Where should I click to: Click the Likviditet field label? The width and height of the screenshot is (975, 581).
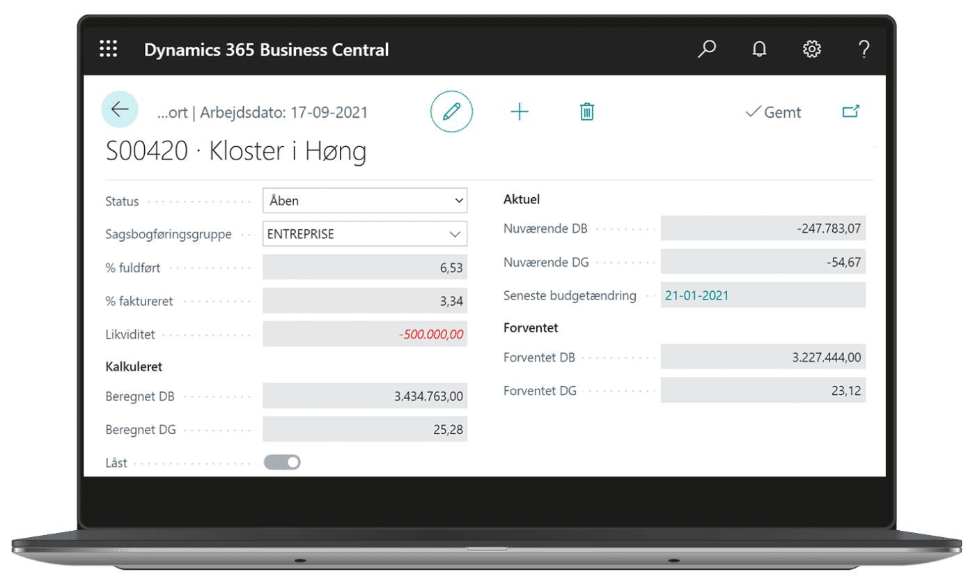tap(130, 335)
